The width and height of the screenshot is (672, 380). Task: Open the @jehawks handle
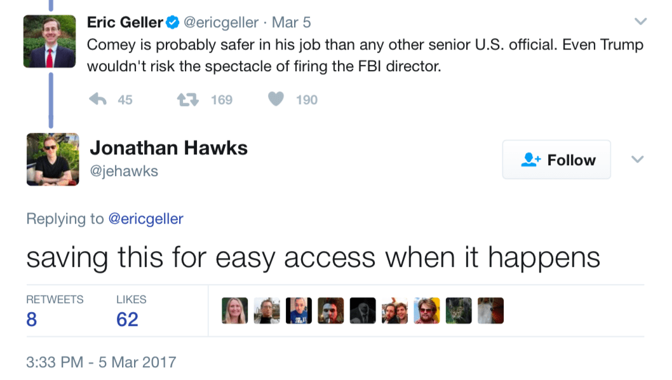[x=124, y=171]
